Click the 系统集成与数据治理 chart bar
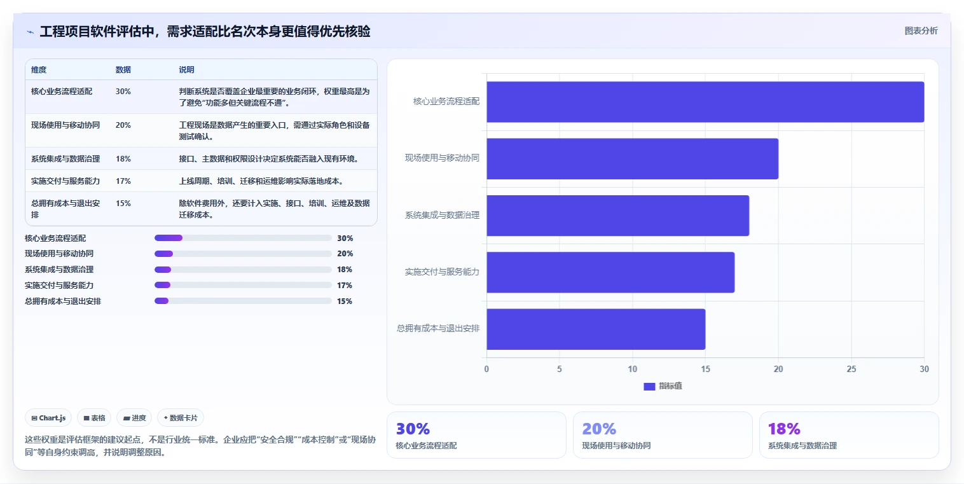 (x=618, y=216)
